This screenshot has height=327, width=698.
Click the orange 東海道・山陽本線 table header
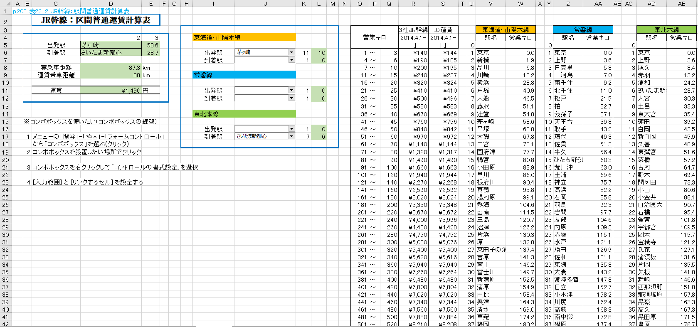click(x=506, y=30)
